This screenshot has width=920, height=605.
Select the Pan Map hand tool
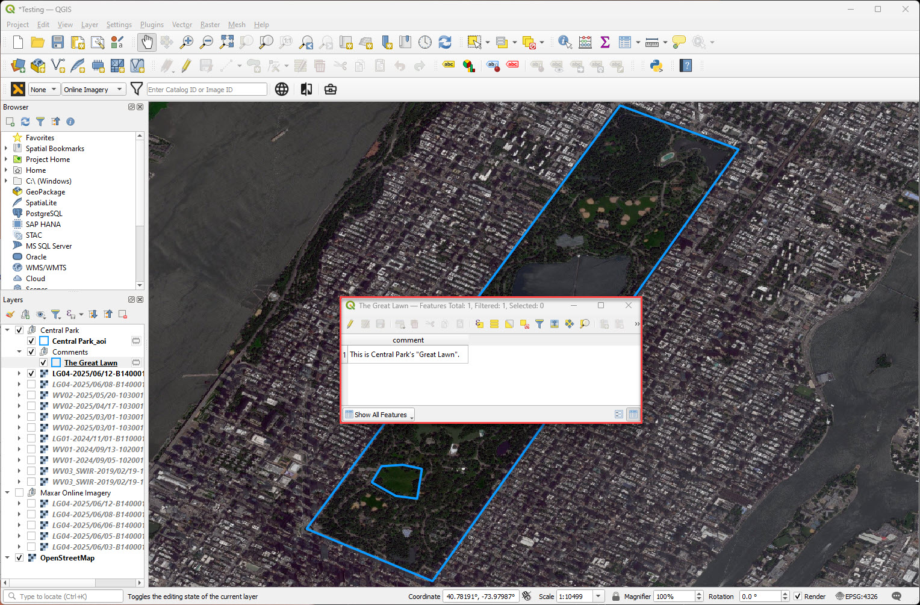click(147, 42)
